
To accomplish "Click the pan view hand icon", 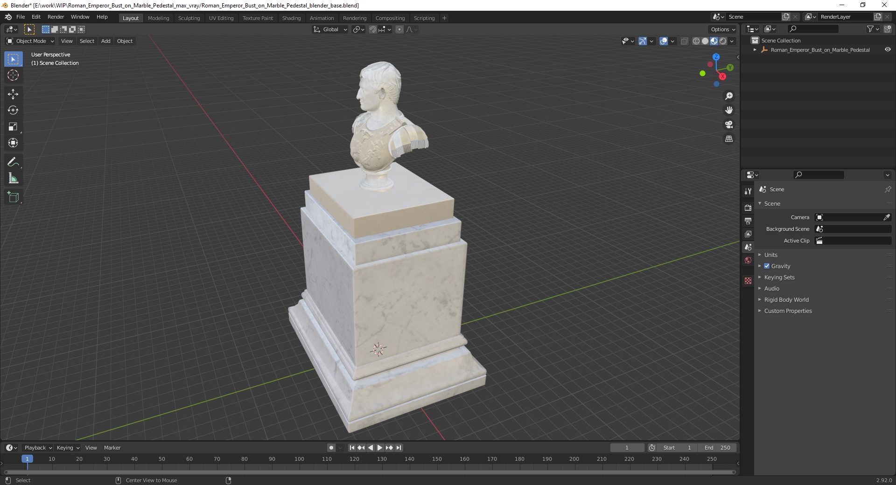I will coord(729,111).
